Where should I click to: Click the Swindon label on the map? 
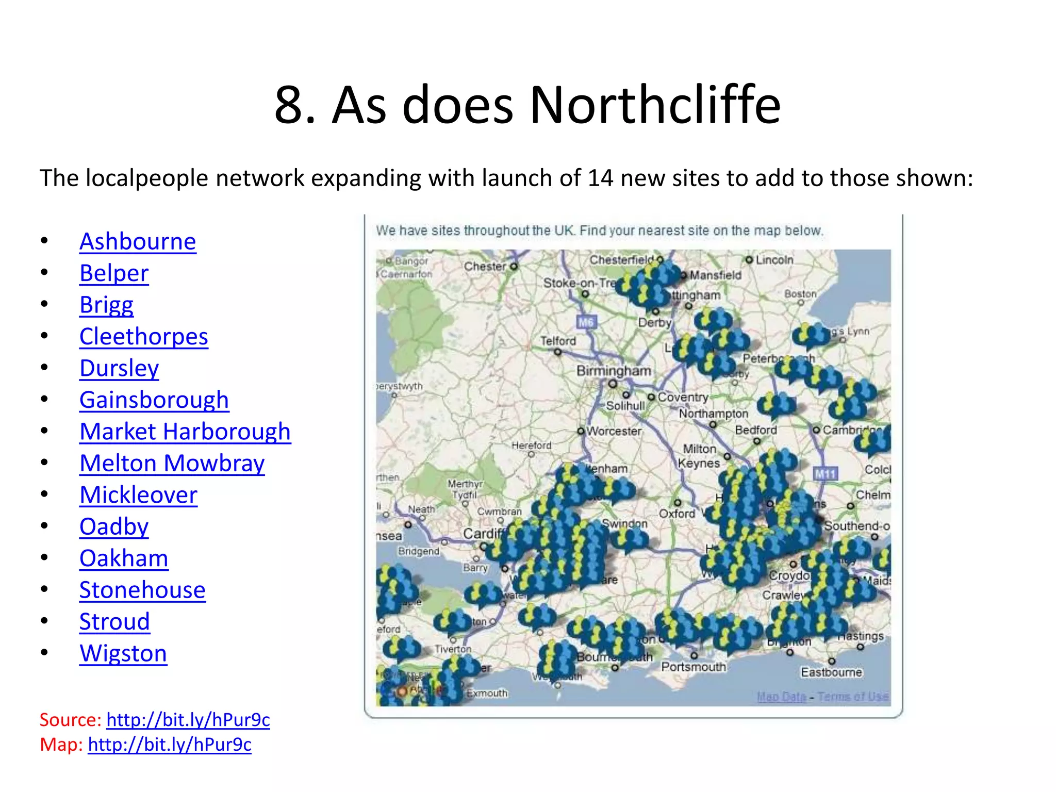[x=625, y=523]
